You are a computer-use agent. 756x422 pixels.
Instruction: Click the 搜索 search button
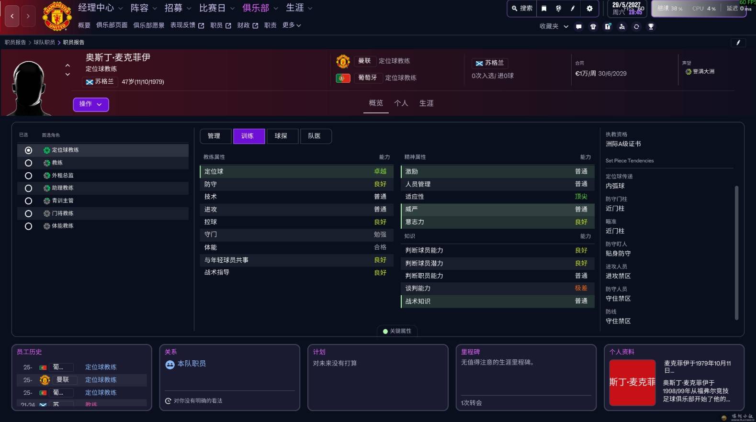coord(522,8)
